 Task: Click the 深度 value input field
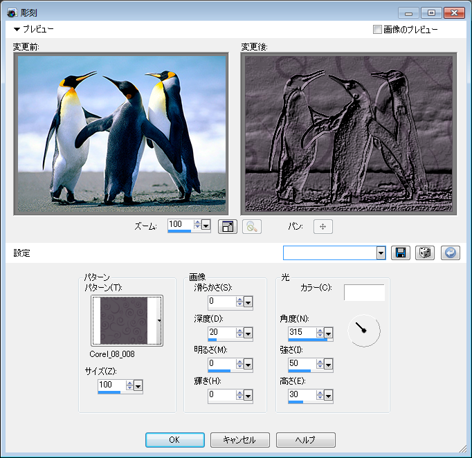coord(221,332)
